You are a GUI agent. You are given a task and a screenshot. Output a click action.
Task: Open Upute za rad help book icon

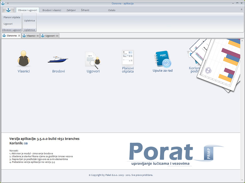pyautogui.click(x=162, y=59)
